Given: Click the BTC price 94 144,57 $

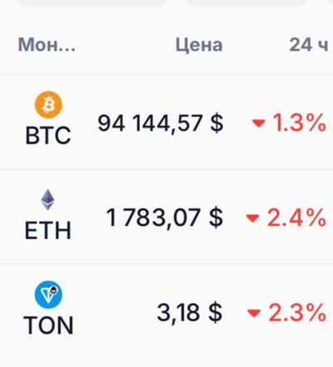Looking at the screenshot, I should tap(161, 124).
